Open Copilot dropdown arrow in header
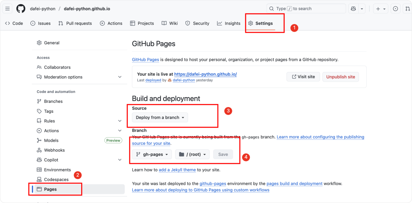Viewport: 412px width, 203px height. 362,9
